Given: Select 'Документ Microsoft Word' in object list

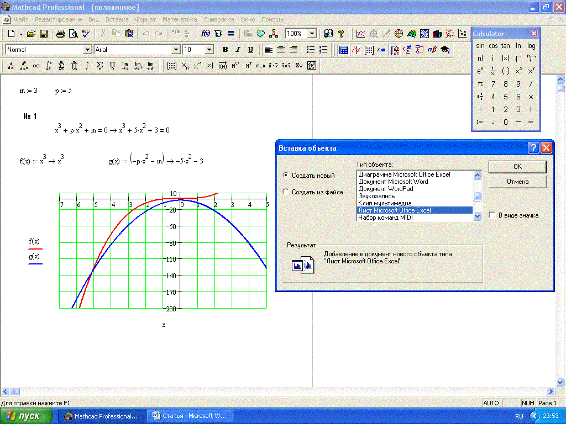Looking at the screenshot, I should click(393, 182).
